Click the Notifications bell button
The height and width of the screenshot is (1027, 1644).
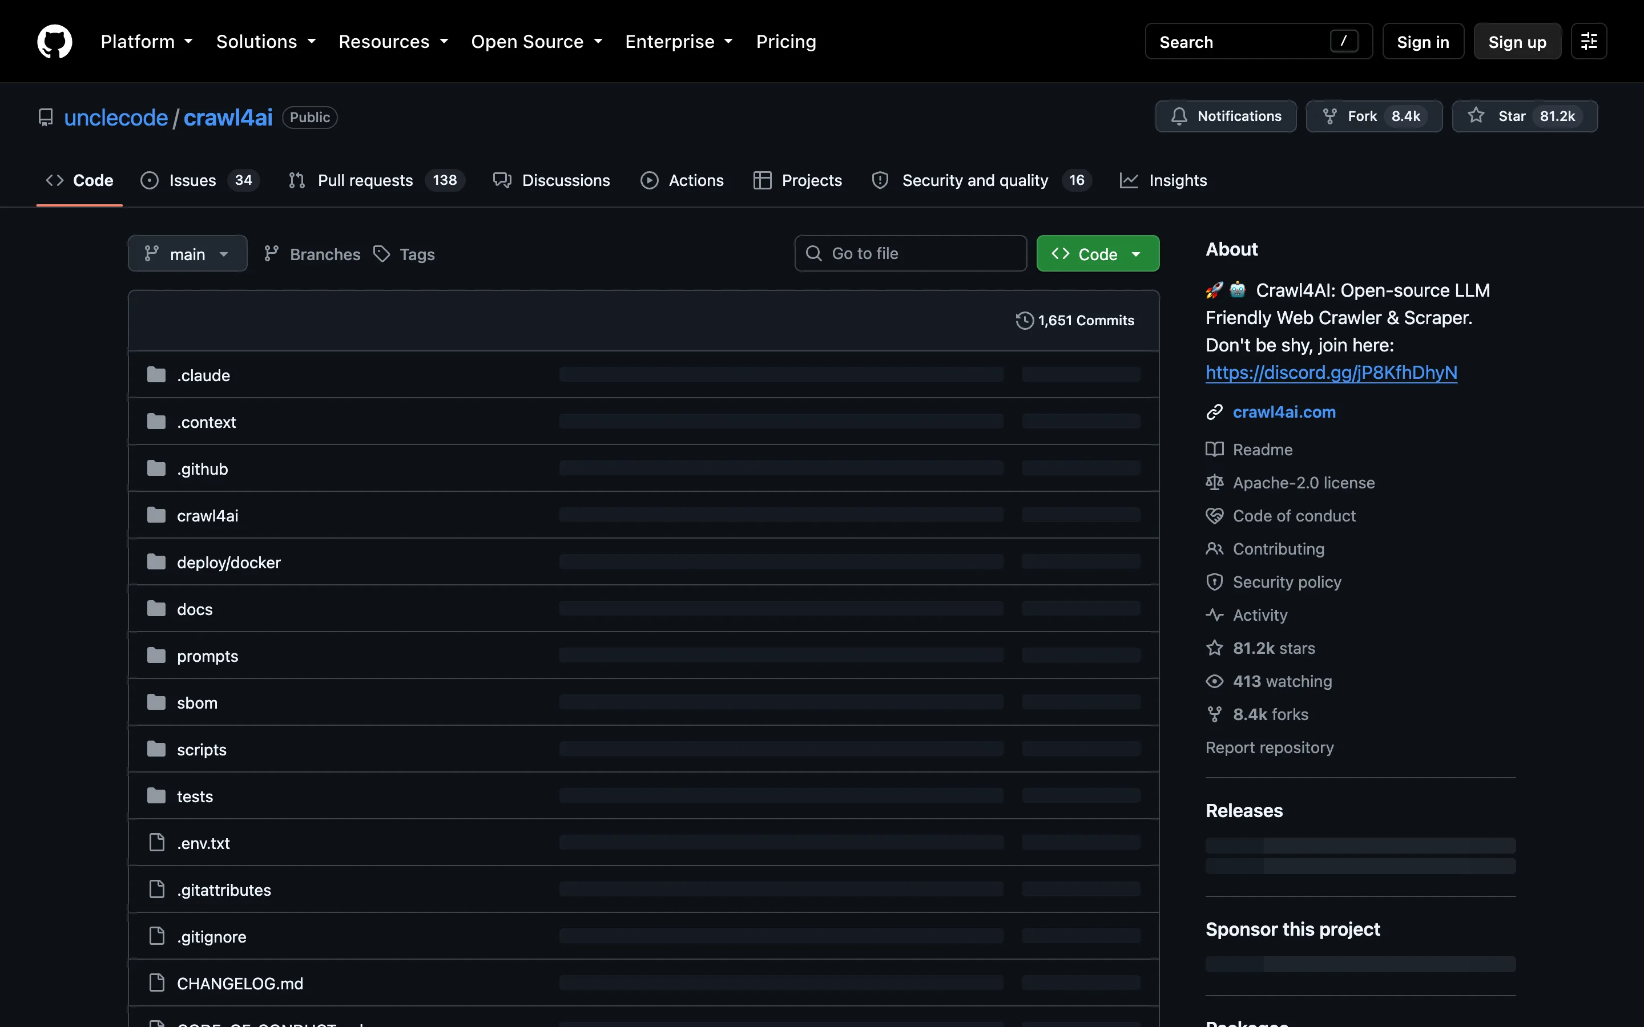[x=1226, y=116]
